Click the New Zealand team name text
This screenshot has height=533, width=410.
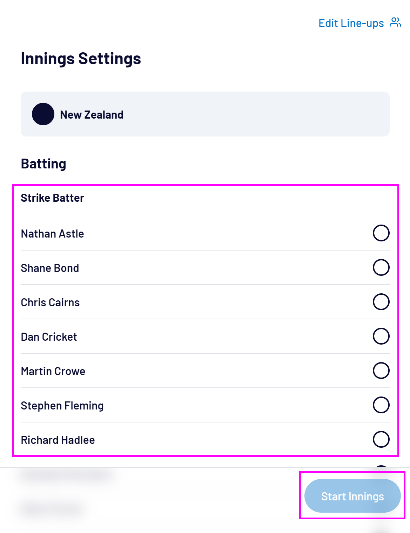92,115
